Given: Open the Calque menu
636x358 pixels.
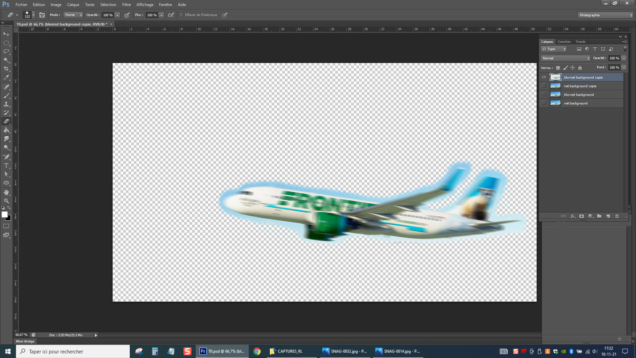Looking at the screenshot, I should click(73, 4).
